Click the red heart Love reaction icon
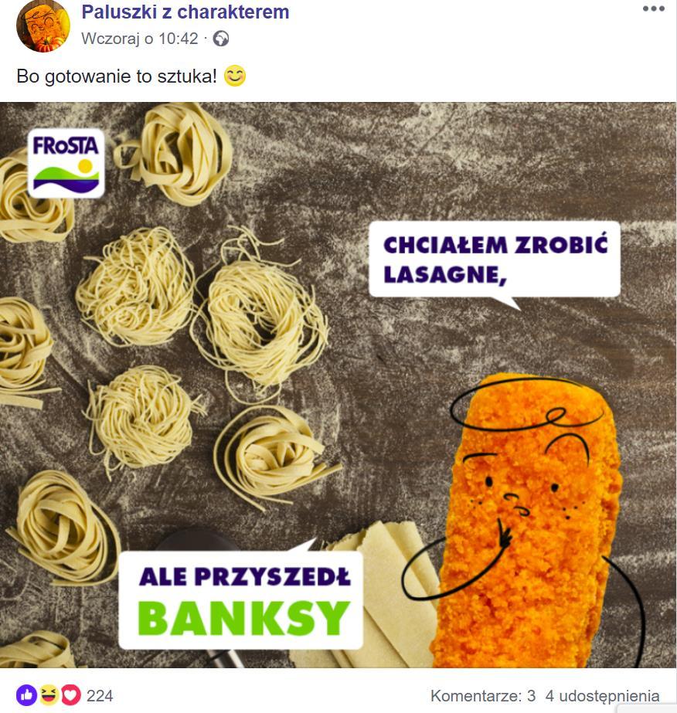 [70, 694]
